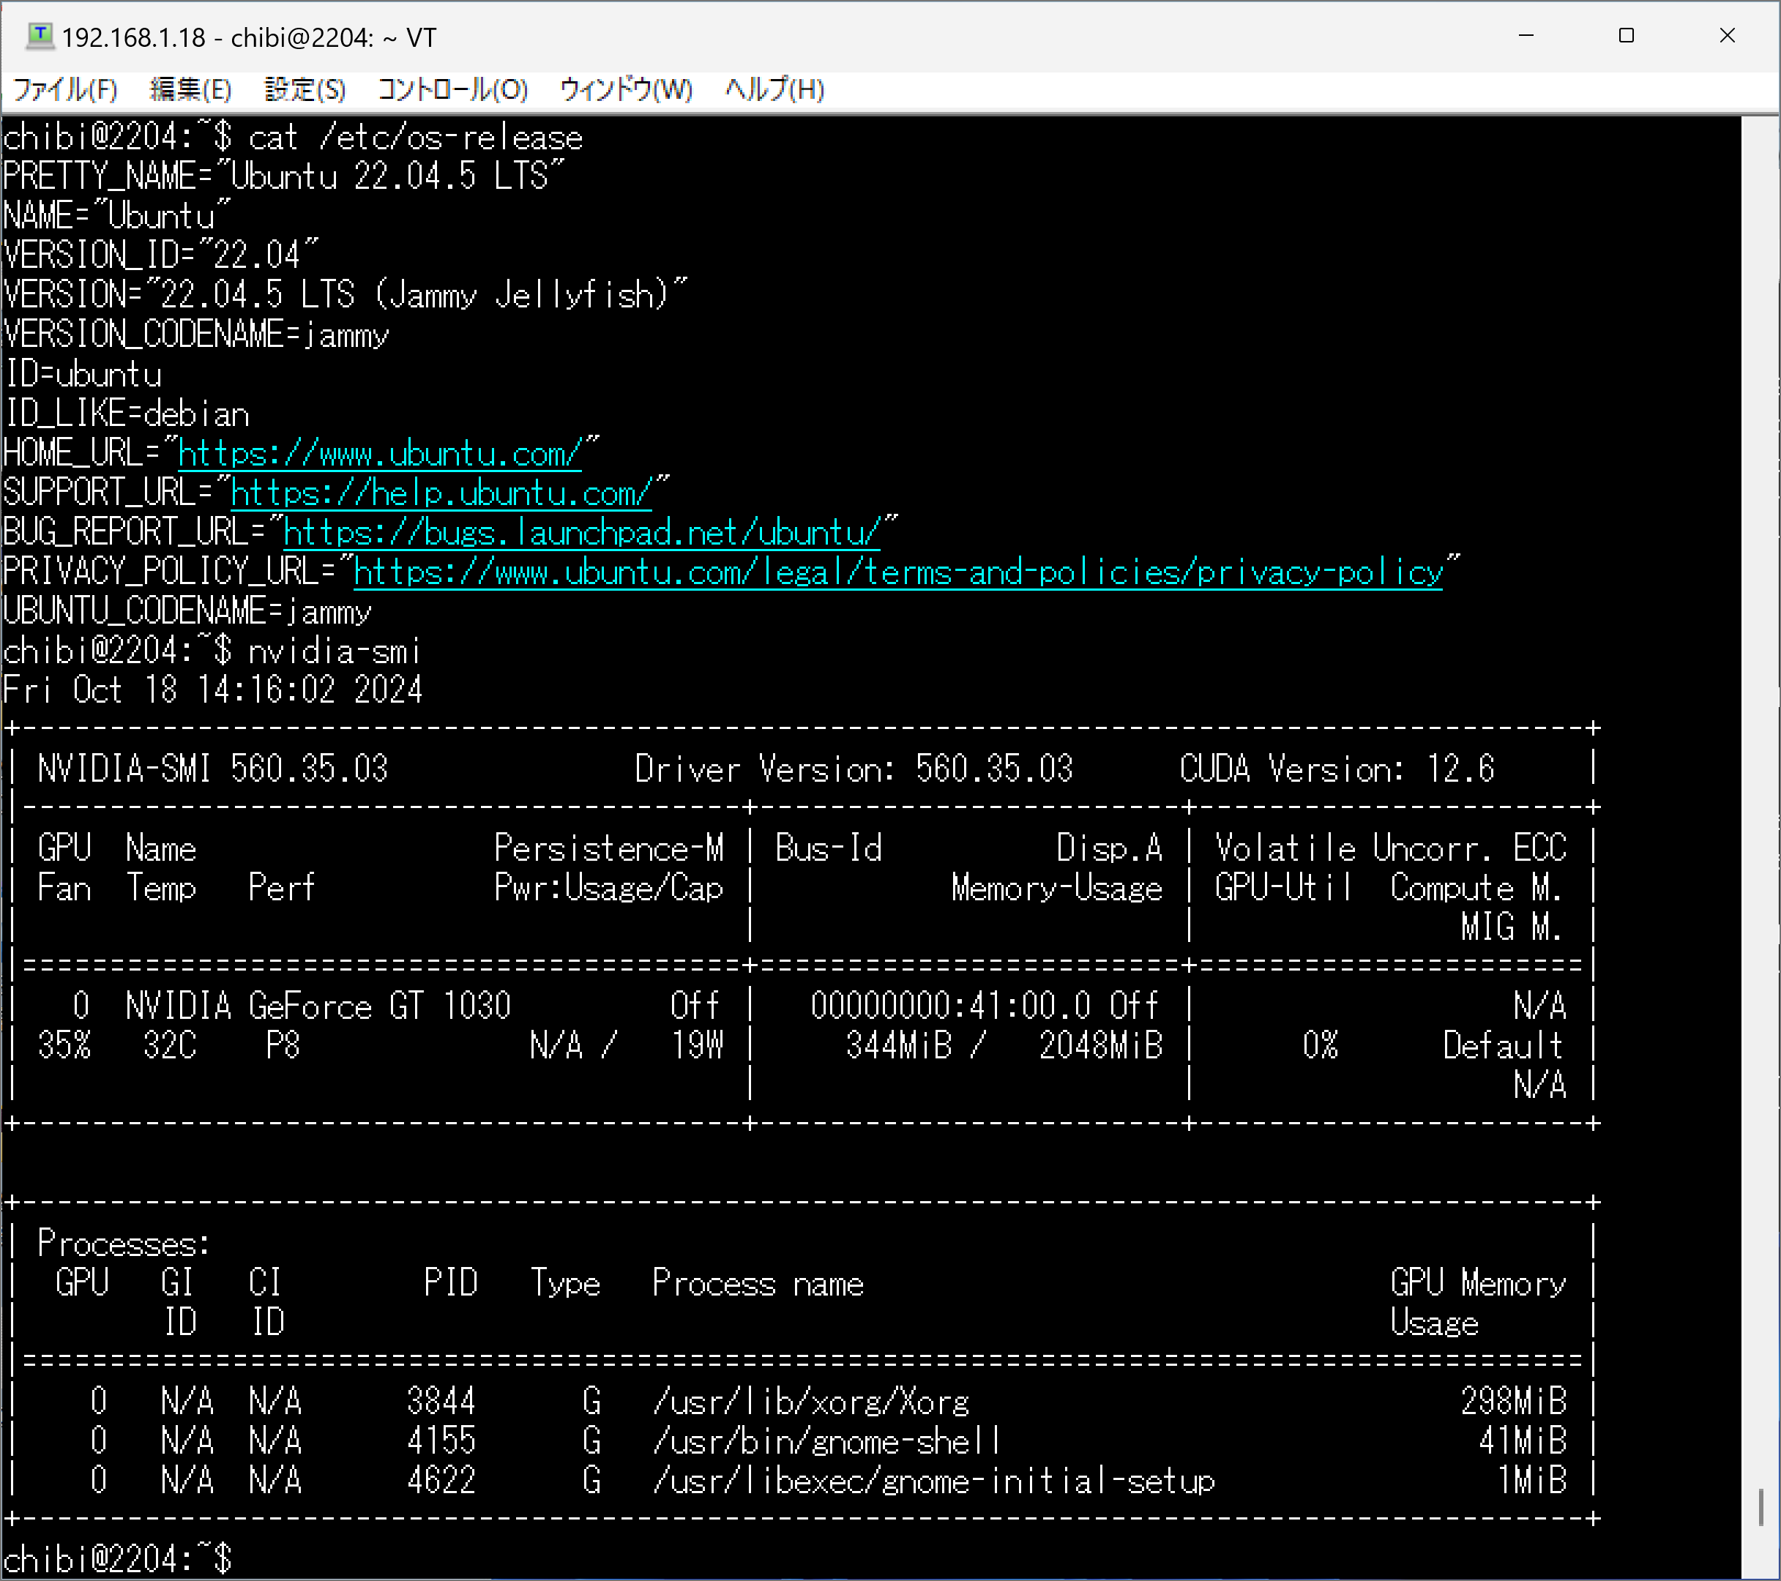Click the final chibi@2204 command prompt

tap(118, 1558)
